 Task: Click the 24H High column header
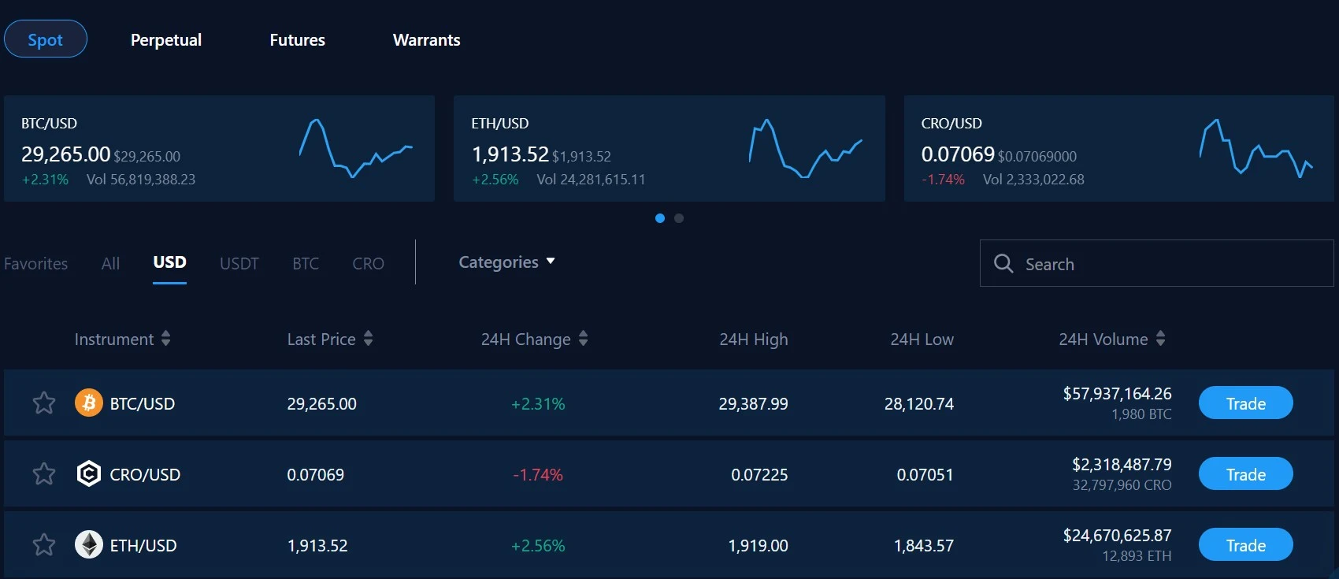(754, 340)
